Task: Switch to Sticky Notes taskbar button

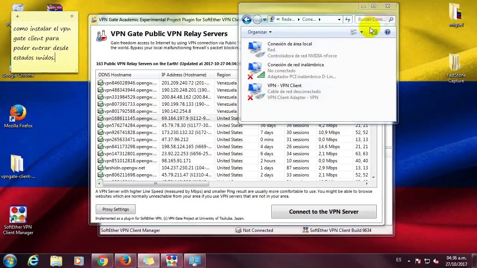Action: click(x=149, y=261)
